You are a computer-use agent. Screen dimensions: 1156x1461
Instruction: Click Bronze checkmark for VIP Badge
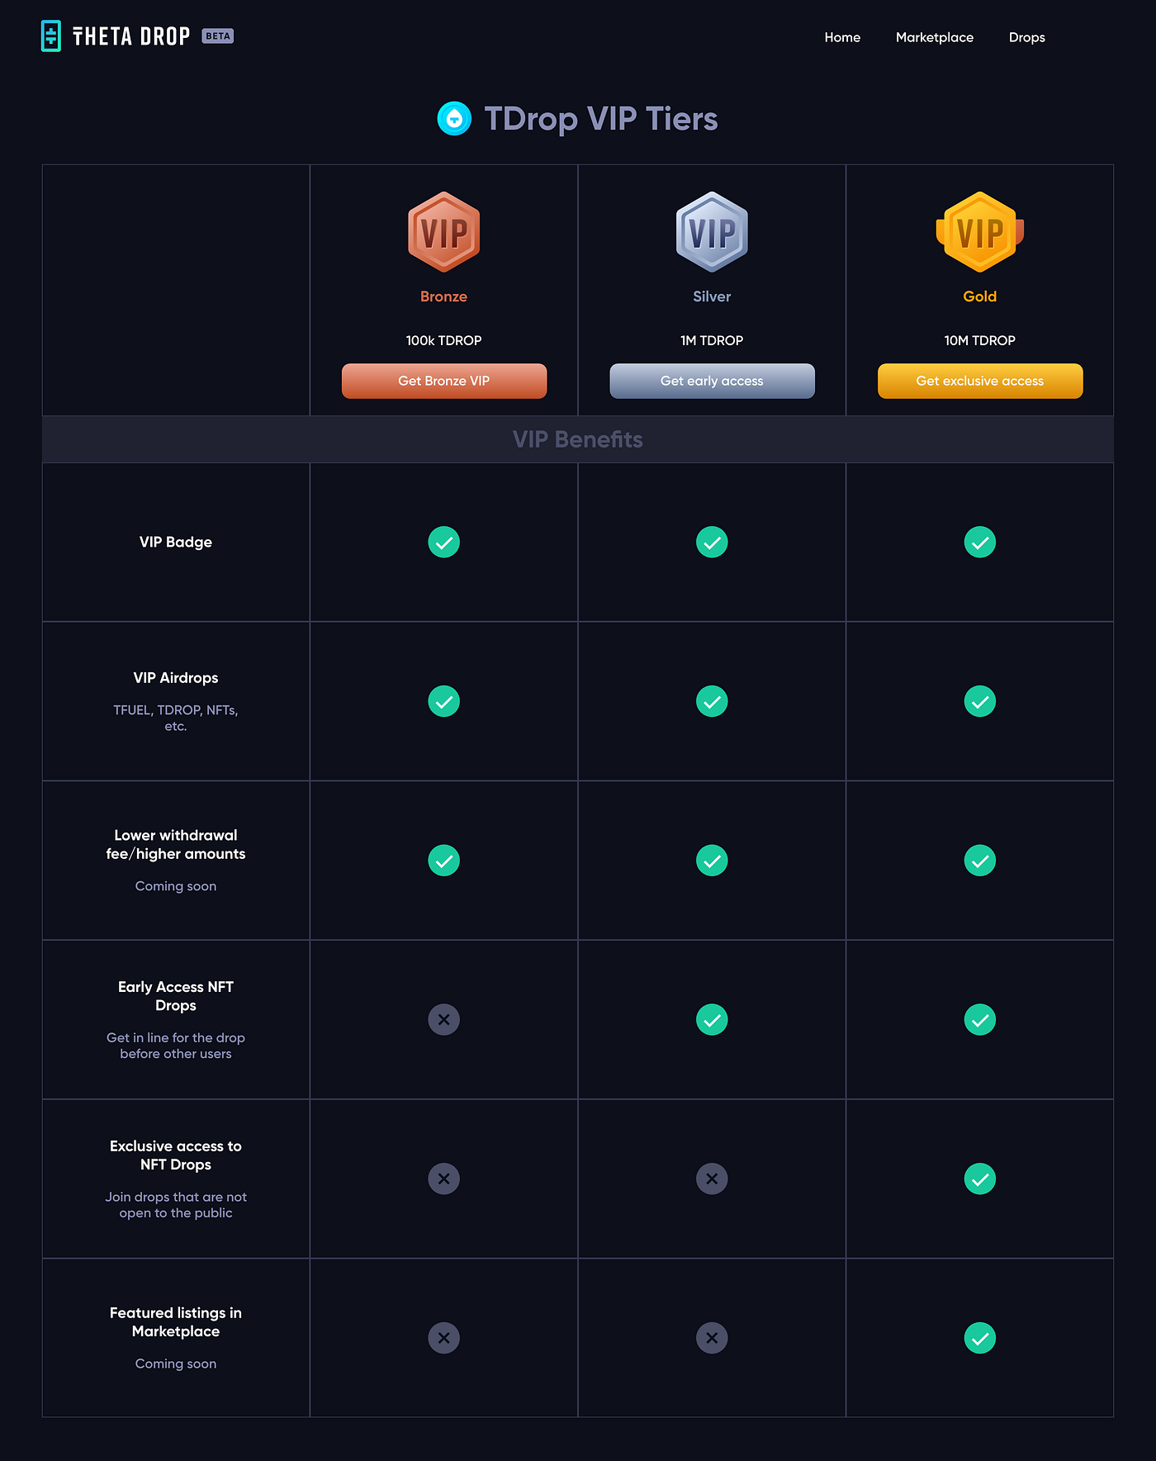444,543
